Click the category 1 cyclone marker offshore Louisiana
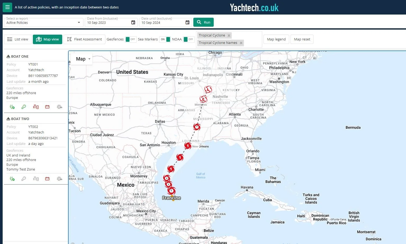The image size is (406, 244). click(x=180, y=158)
